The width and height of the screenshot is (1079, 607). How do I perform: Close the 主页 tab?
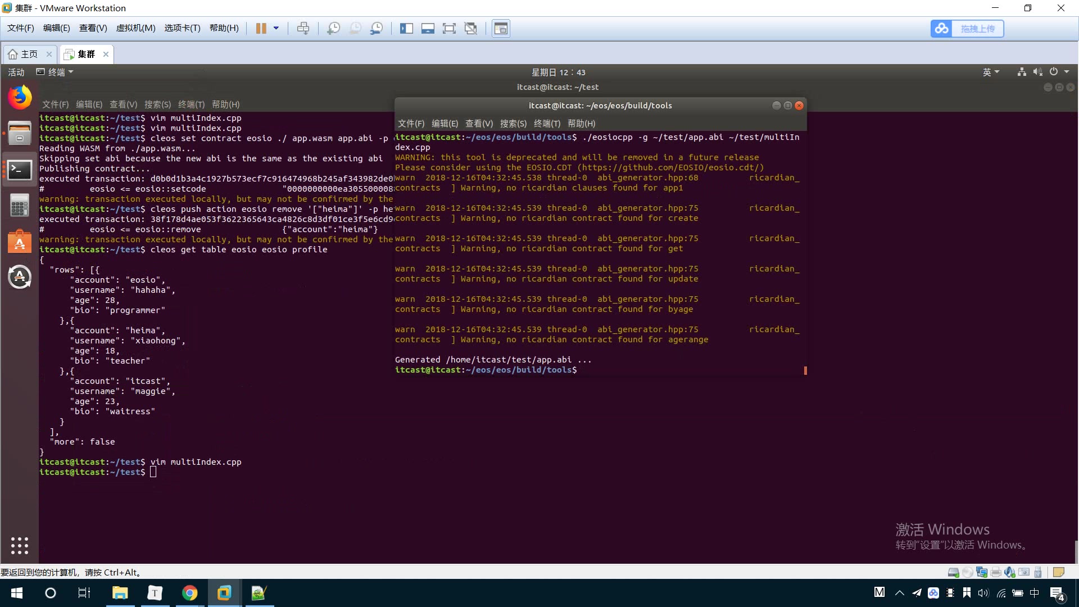coord(49,54)
